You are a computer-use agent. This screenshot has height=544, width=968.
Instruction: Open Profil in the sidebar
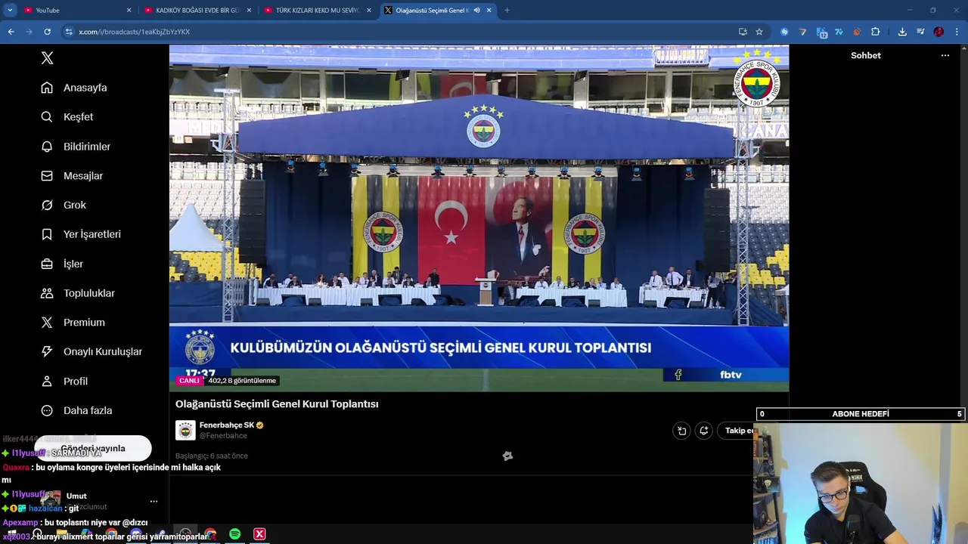coord(64,382)
